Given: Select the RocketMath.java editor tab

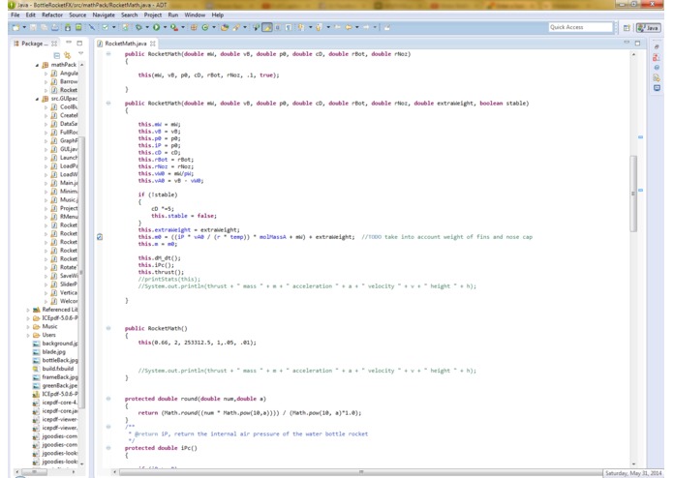Looking at the screenshot, I should click(125, 44).
